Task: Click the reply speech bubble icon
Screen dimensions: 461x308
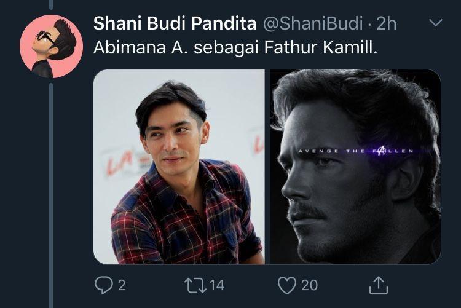Action: [104, 285]
